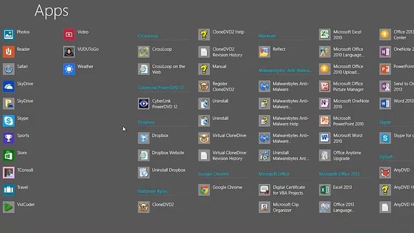Open the Photos app icon
The image size is (414, 233).
8,34
